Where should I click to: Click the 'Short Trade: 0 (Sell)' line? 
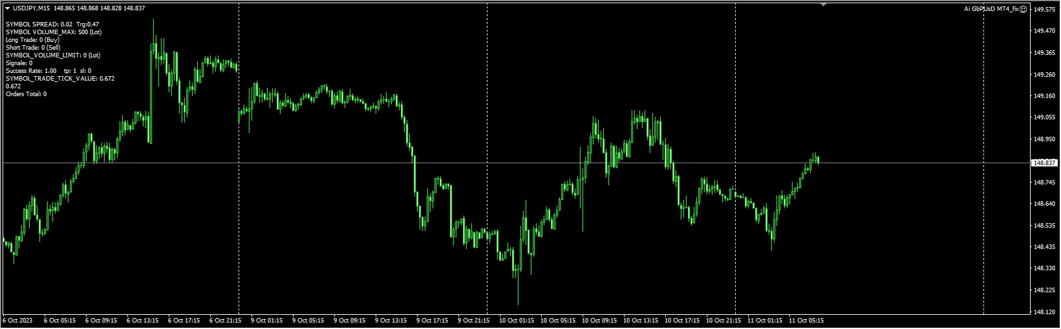coord(33,47)
